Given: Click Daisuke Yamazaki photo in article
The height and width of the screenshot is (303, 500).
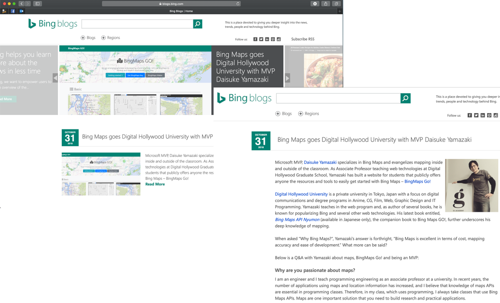Looking at the screenshot, I should (472, 185).
